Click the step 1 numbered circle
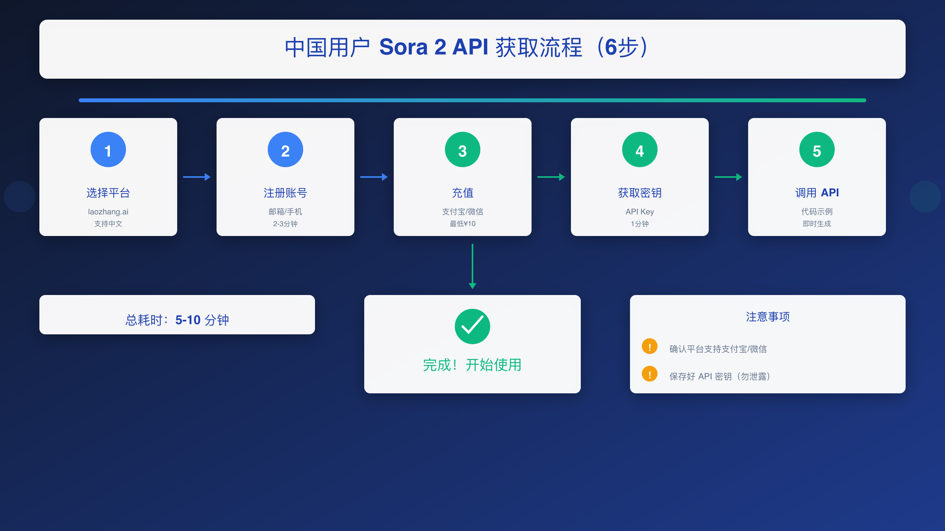The width and height of the screenshot is (945, 531). point(108,149)
